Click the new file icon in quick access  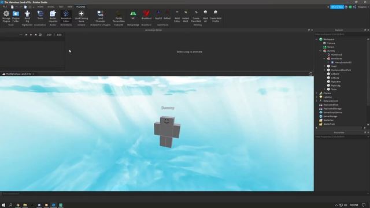[x=12, y=7]
